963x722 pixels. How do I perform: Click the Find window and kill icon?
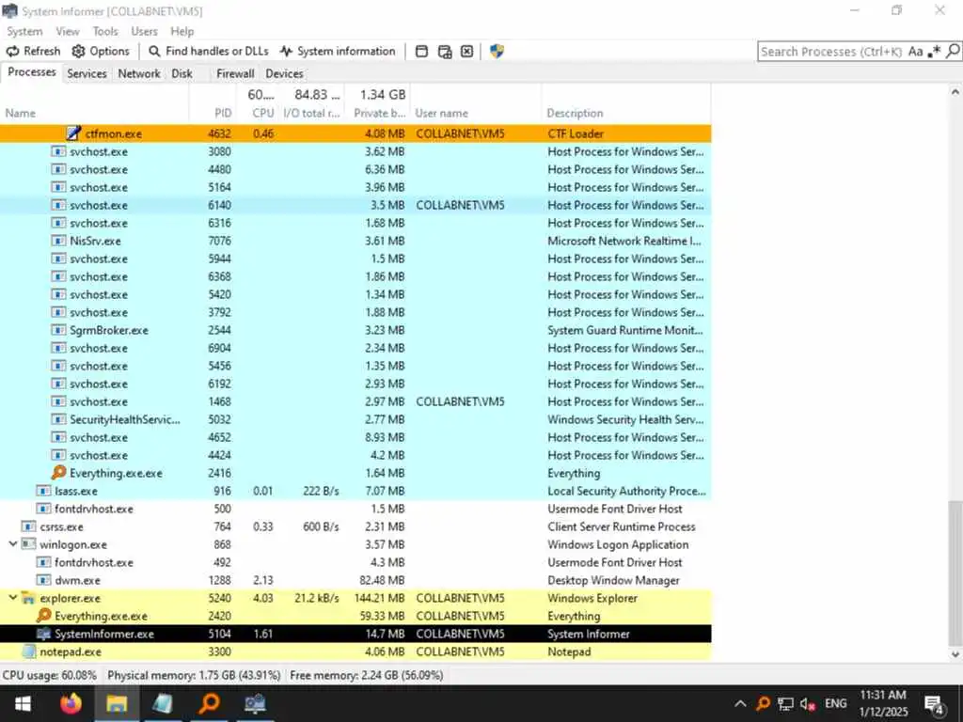[x=466, y=52]
